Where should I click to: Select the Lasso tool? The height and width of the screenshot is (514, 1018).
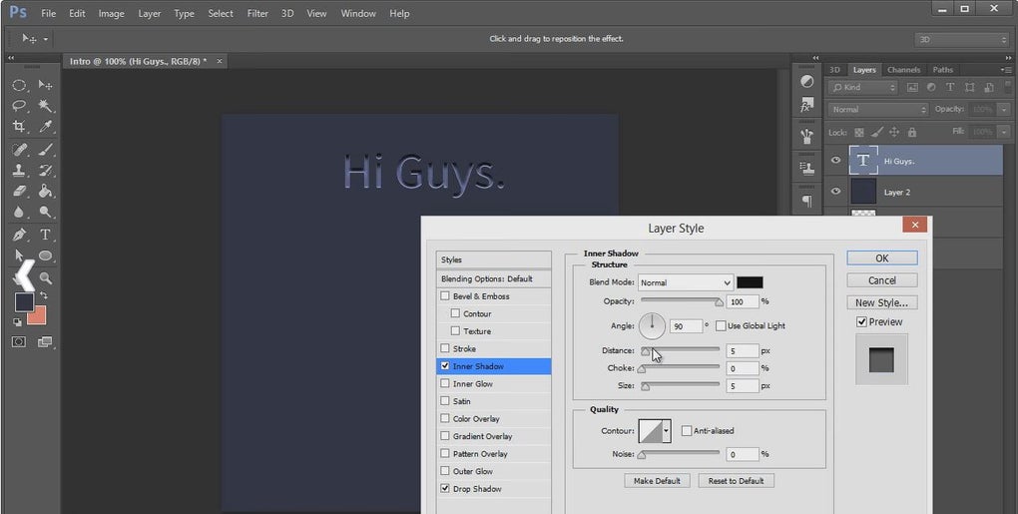[x=19, y=106]
